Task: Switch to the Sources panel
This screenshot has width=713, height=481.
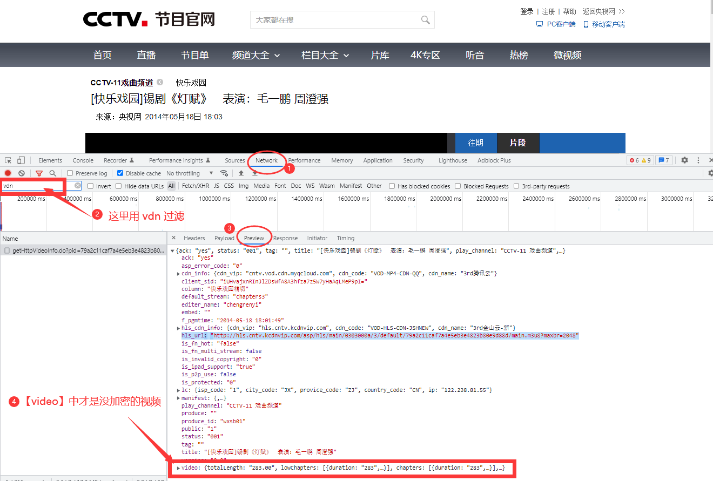Action: click(x=235, y=160)
